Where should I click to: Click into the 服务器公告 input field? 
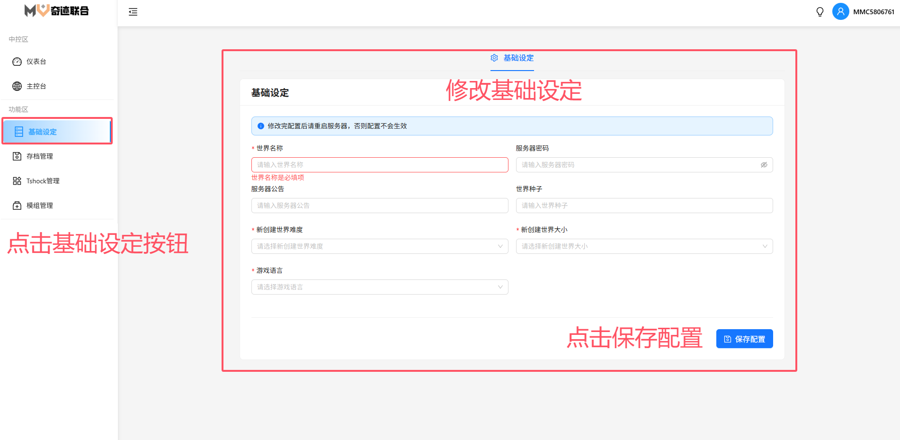pyautogui.click(x=379, y=206)
